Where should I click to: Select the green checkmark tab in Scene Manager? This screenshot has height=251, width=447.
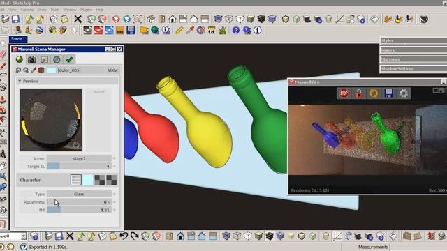[69, 59]
